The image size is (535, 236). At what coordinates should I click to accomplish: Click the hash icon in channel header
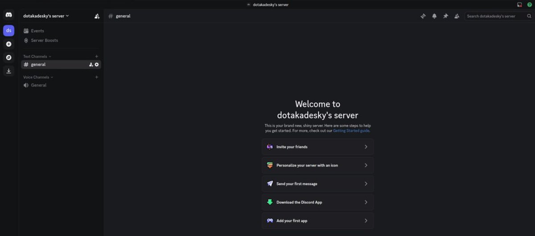(111, 16)
